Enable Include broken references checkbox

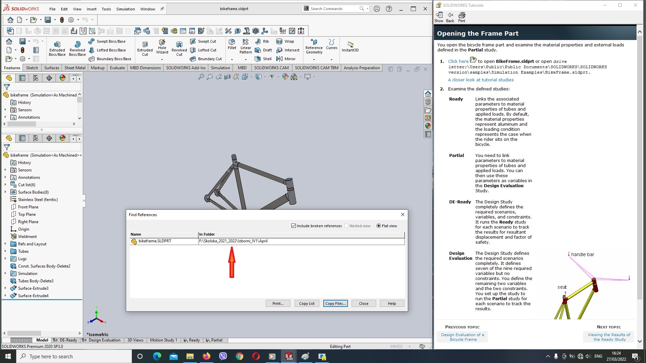[293, 226]
